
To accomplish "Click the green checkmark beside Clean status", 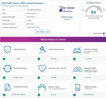I will [4, 59].
